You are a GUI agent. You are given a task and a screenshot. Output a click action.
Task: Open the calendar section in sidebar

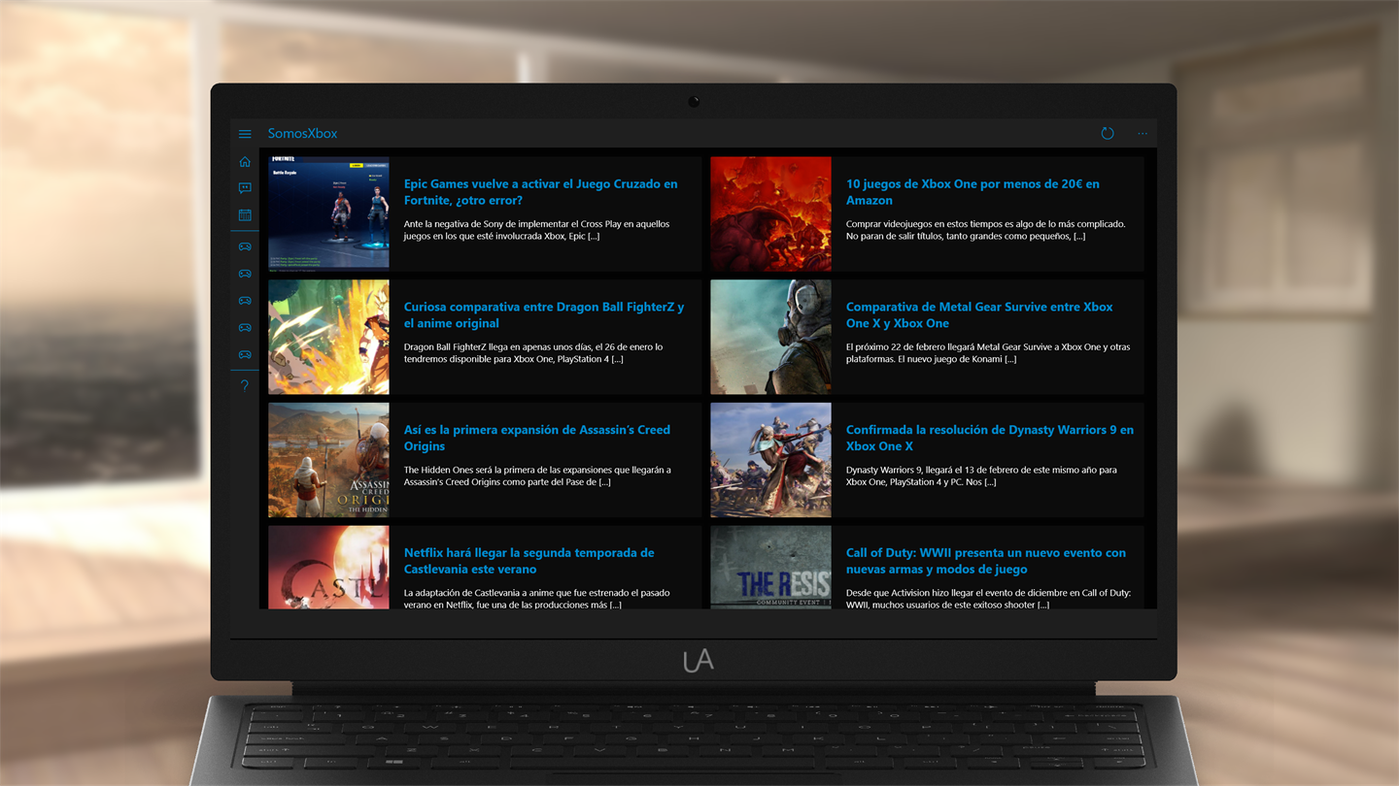pos(245,215)
